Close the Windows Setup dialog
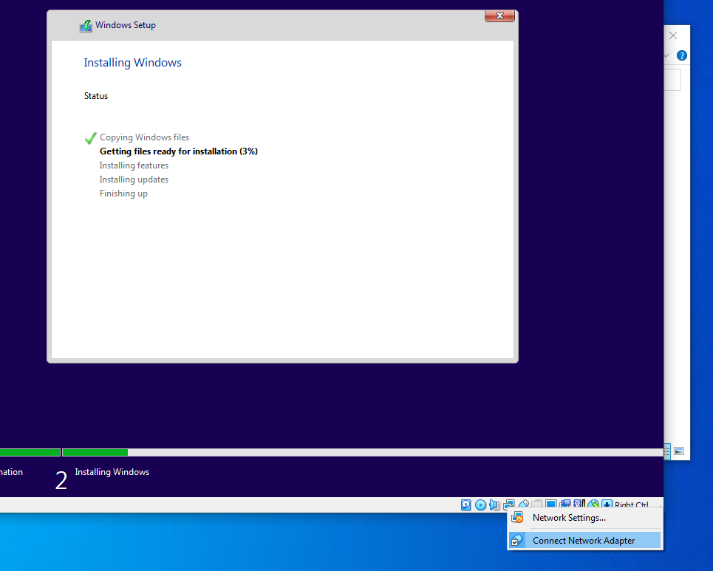The image size is (713, 571). (499, 16)
